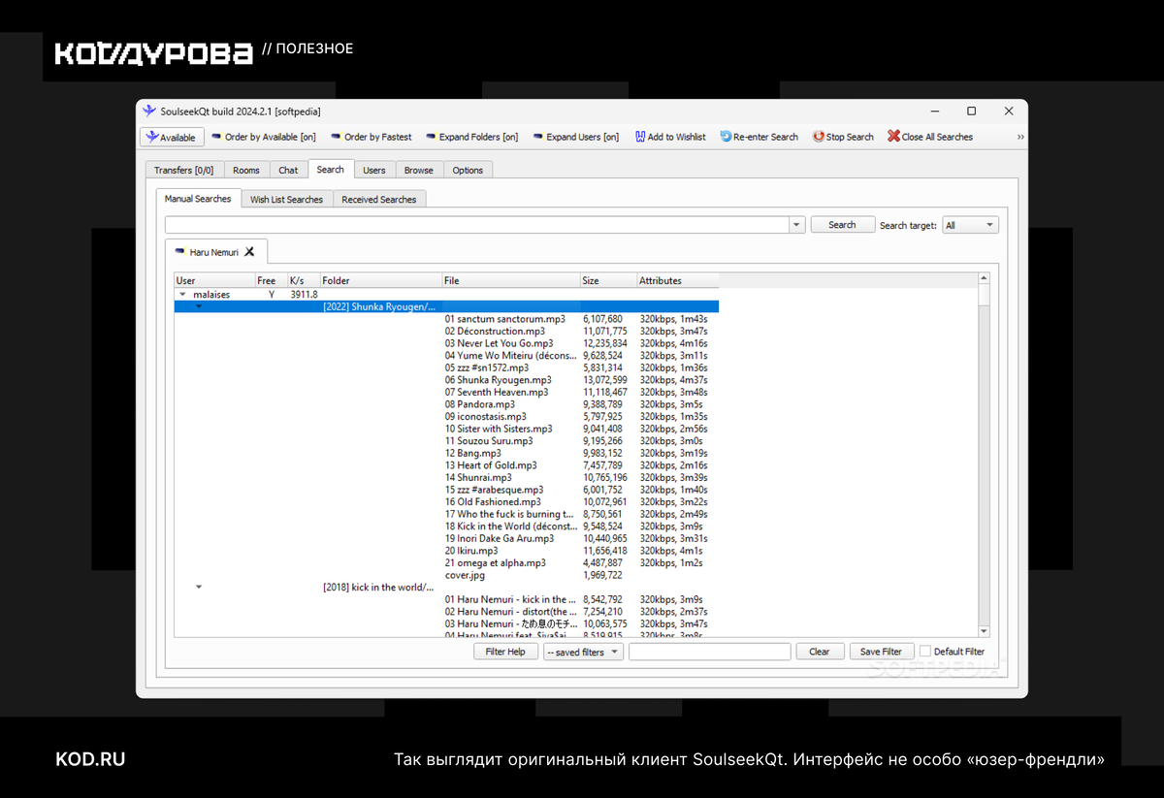Select file 08 Pandora.mp3
The height and width of the screenshot is (798, 1164).
pyautogui.click(x=479, y=404)
